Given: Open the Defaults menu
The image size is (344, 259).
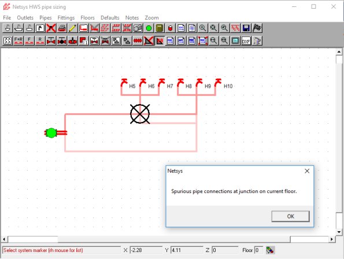Looking at the screenshot, I should 110,18.
